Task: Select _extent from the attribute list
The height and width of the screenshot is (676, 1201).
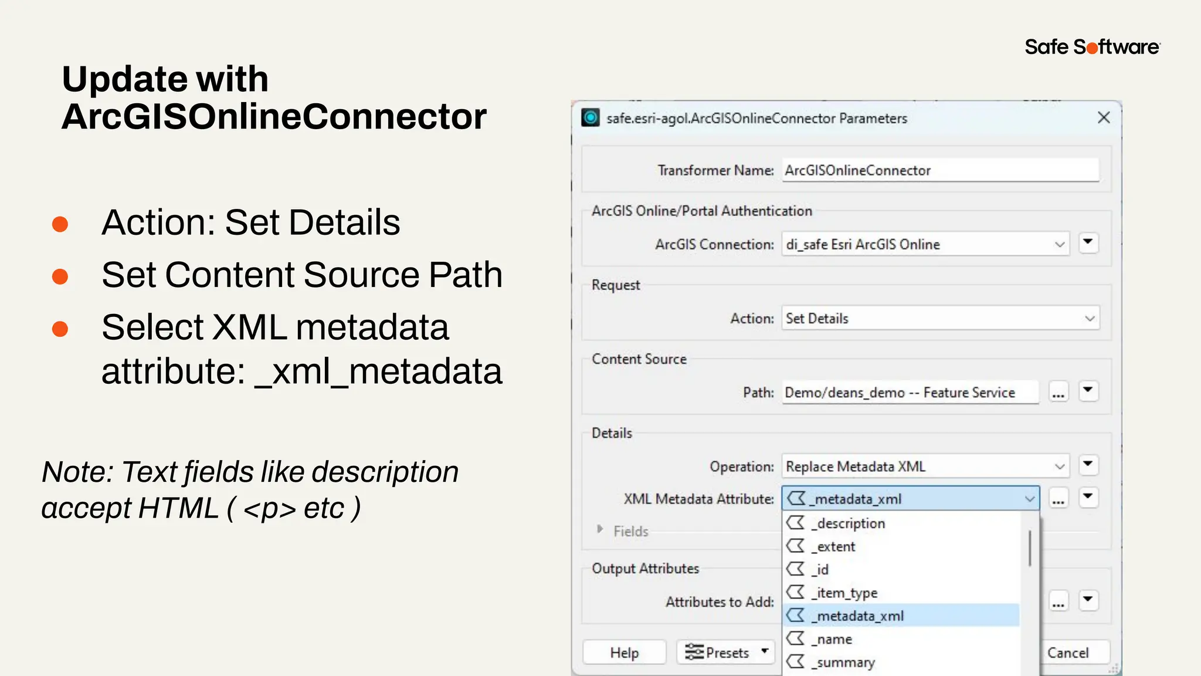Action: [x=901, y=546]
